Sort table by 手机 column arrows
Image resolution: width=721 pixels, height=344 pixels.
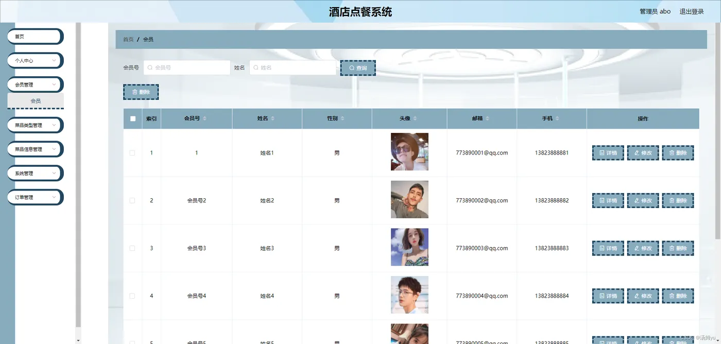557,118
